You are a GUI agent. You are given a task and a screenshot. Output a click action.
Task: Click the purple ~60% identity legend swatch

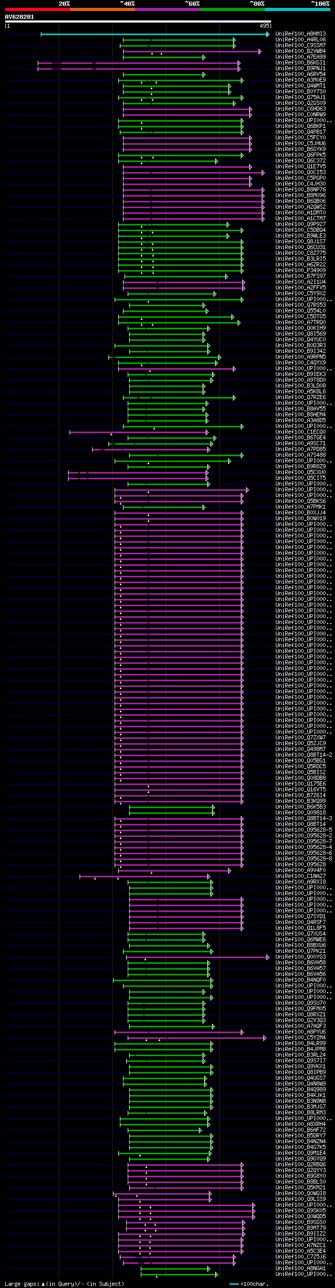167,9
